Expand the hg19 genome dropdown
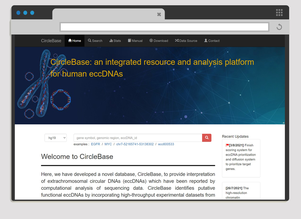Viewport: 301px width, 219px height. 56,138
